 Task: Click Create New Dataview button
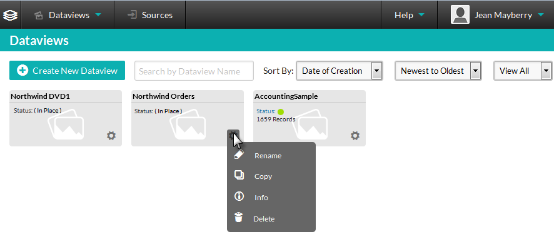pos(67,71)
